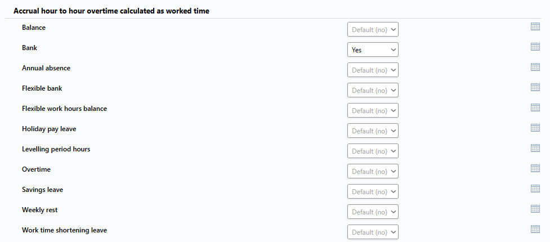Click calendar icon in Overtime row
The image size is (550, 242).
[535, 168]
